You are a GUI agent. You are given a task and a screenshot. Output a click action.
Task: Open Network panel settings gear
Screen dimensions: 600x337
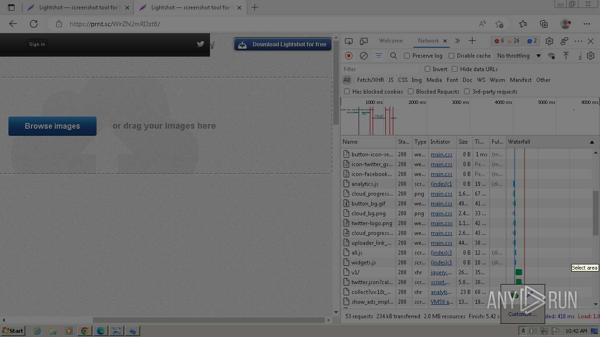click(x=591, y=56)
